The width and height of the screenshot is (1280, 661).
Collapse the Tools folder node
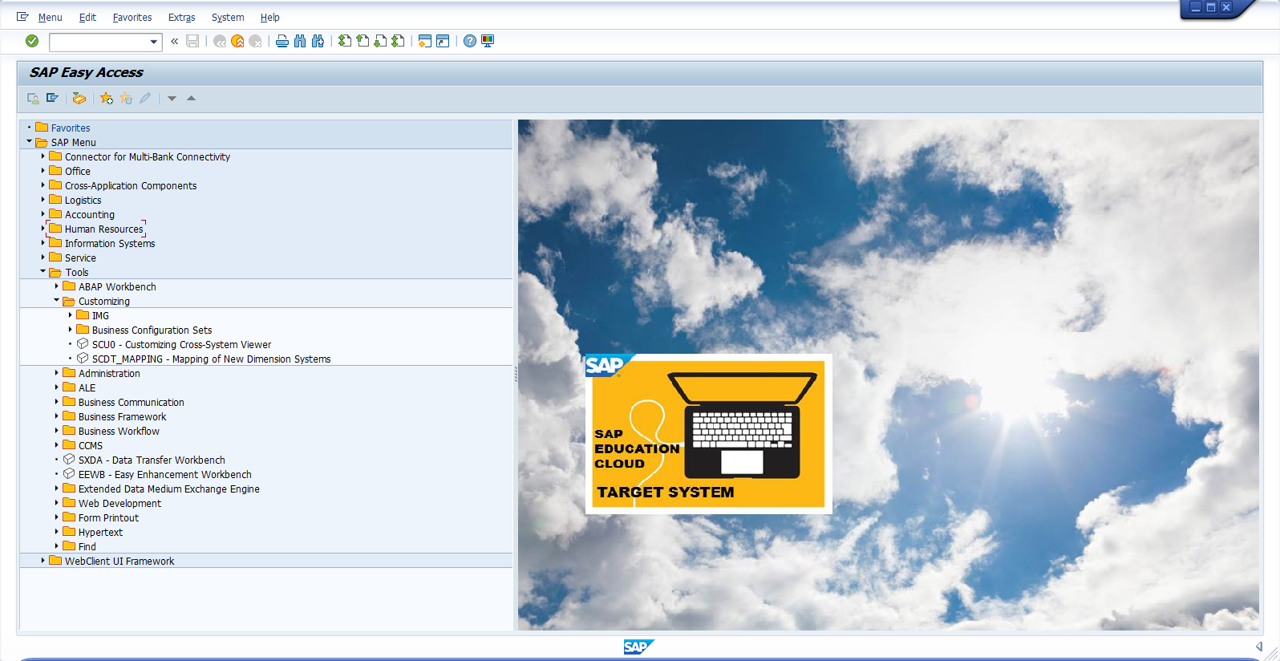tap(43, 272)
